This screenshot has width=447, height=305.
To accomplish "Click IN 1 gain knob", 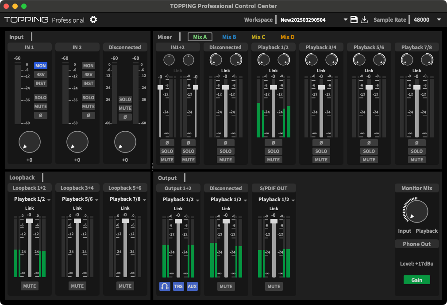I will (30, 142).
